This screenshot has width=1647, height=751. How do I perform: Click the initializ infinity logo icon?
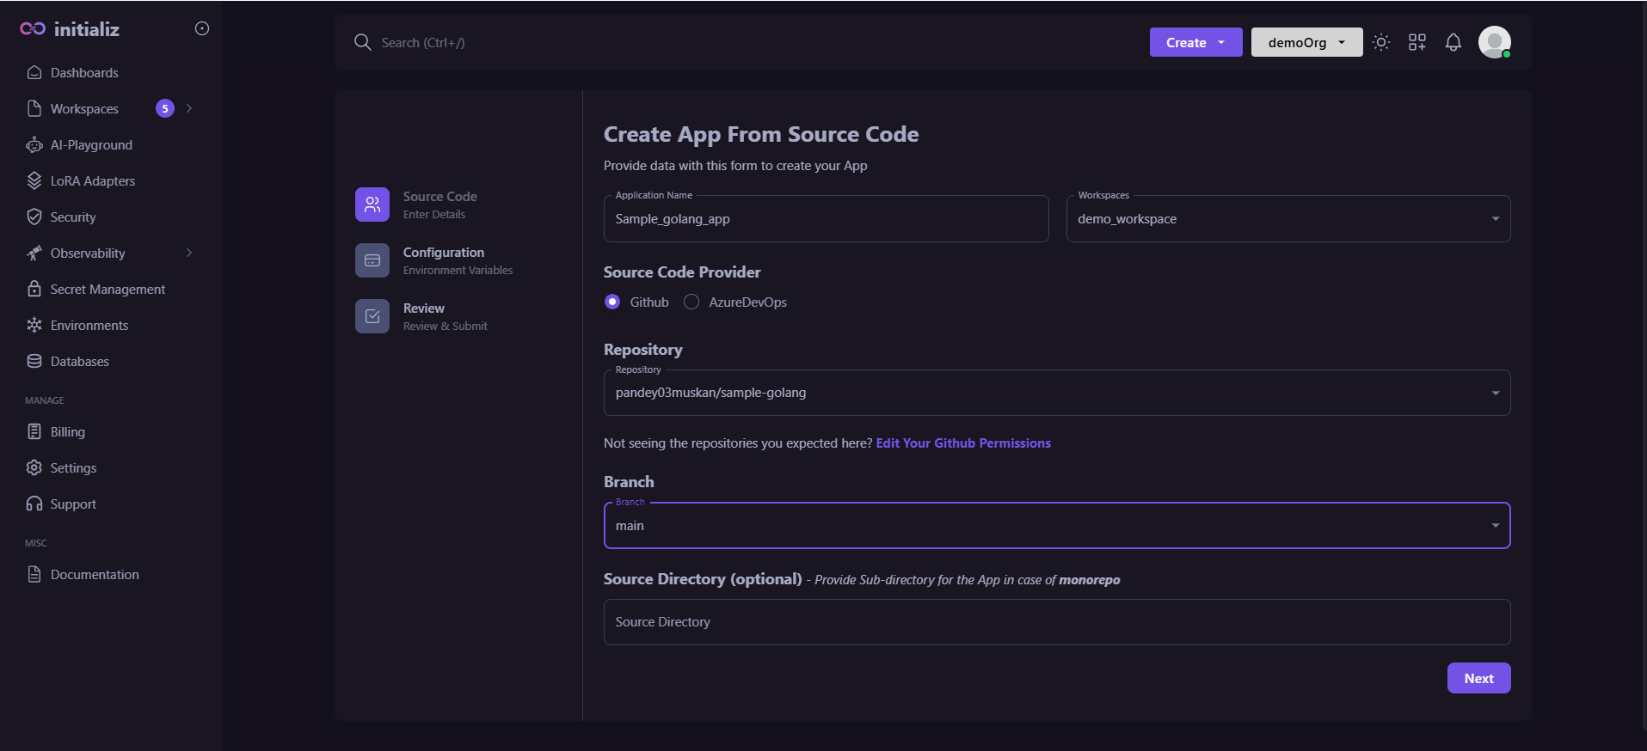33,29
